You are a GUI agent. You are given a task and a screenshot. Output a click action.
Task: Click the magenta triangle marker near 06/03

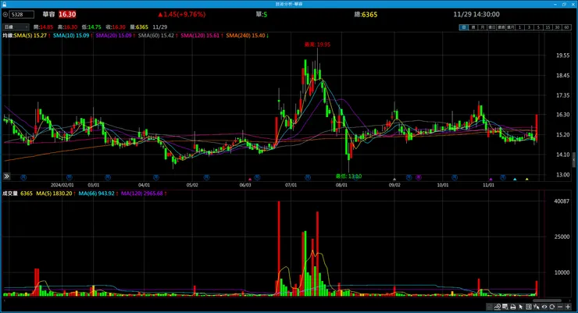pyautogui.click(x=250, y=180)
